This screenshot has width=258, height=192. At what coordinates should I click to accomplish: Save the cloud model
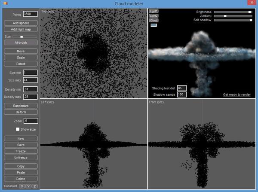point(21,145)
